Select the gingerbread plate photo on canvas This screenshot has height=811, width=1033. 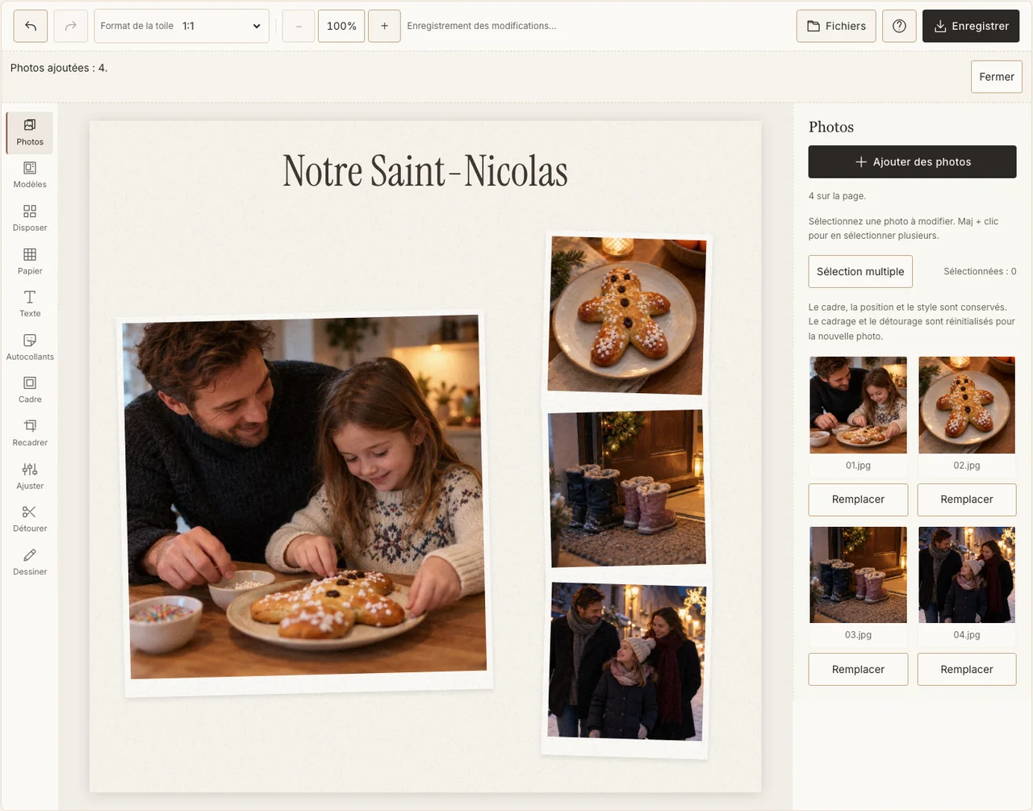(627, 316)
